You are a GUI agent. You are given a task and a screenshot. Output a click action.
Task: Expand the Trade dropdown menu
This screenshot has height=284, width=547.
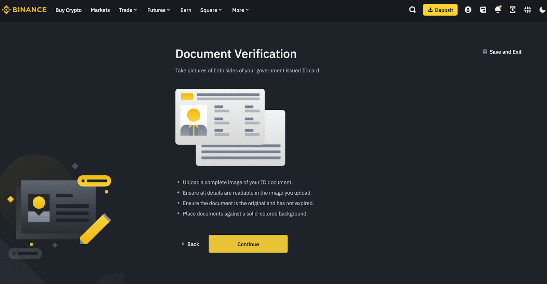click(128, 10)
